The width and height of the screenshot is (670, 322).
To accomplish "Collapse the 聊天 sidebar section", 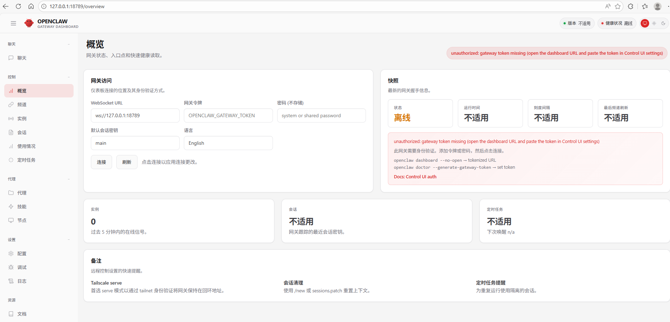I will [69, 44].
